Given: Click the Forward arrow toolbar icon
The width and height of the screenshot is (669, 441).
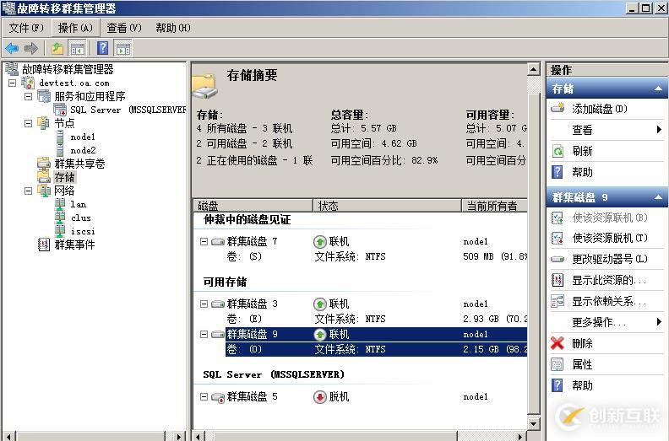Looking at the screenshot, I should coord(30,49).
